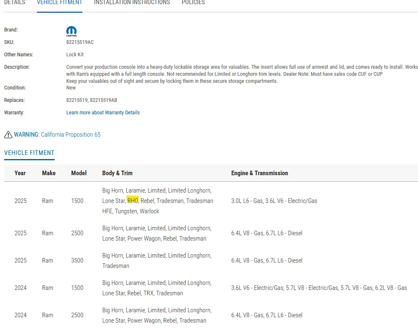Click the California Proposition 65 warning triangle icon
The height and width of the screenshot is (328, 418).
[8, 135]
